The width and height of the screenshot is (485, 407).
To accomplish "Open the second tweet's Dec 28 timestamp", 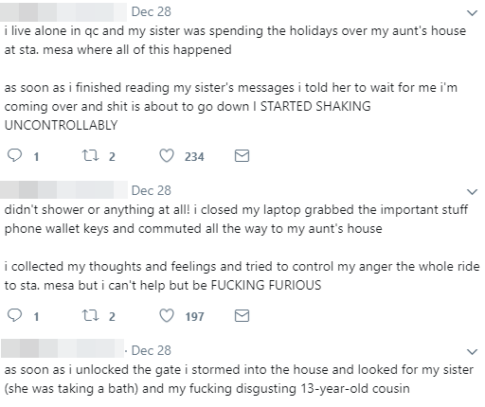I will (152, 190).
